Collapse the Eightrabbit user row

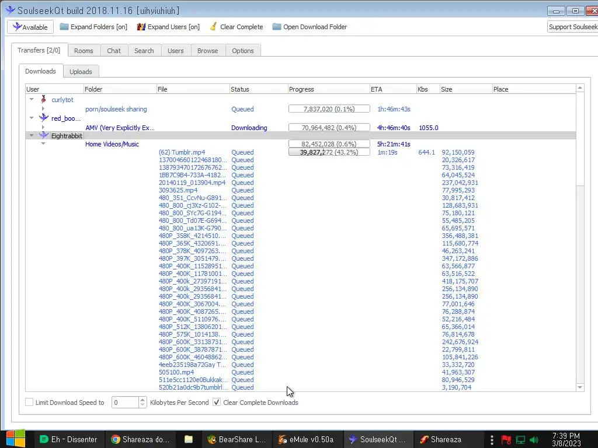[32, 135]
